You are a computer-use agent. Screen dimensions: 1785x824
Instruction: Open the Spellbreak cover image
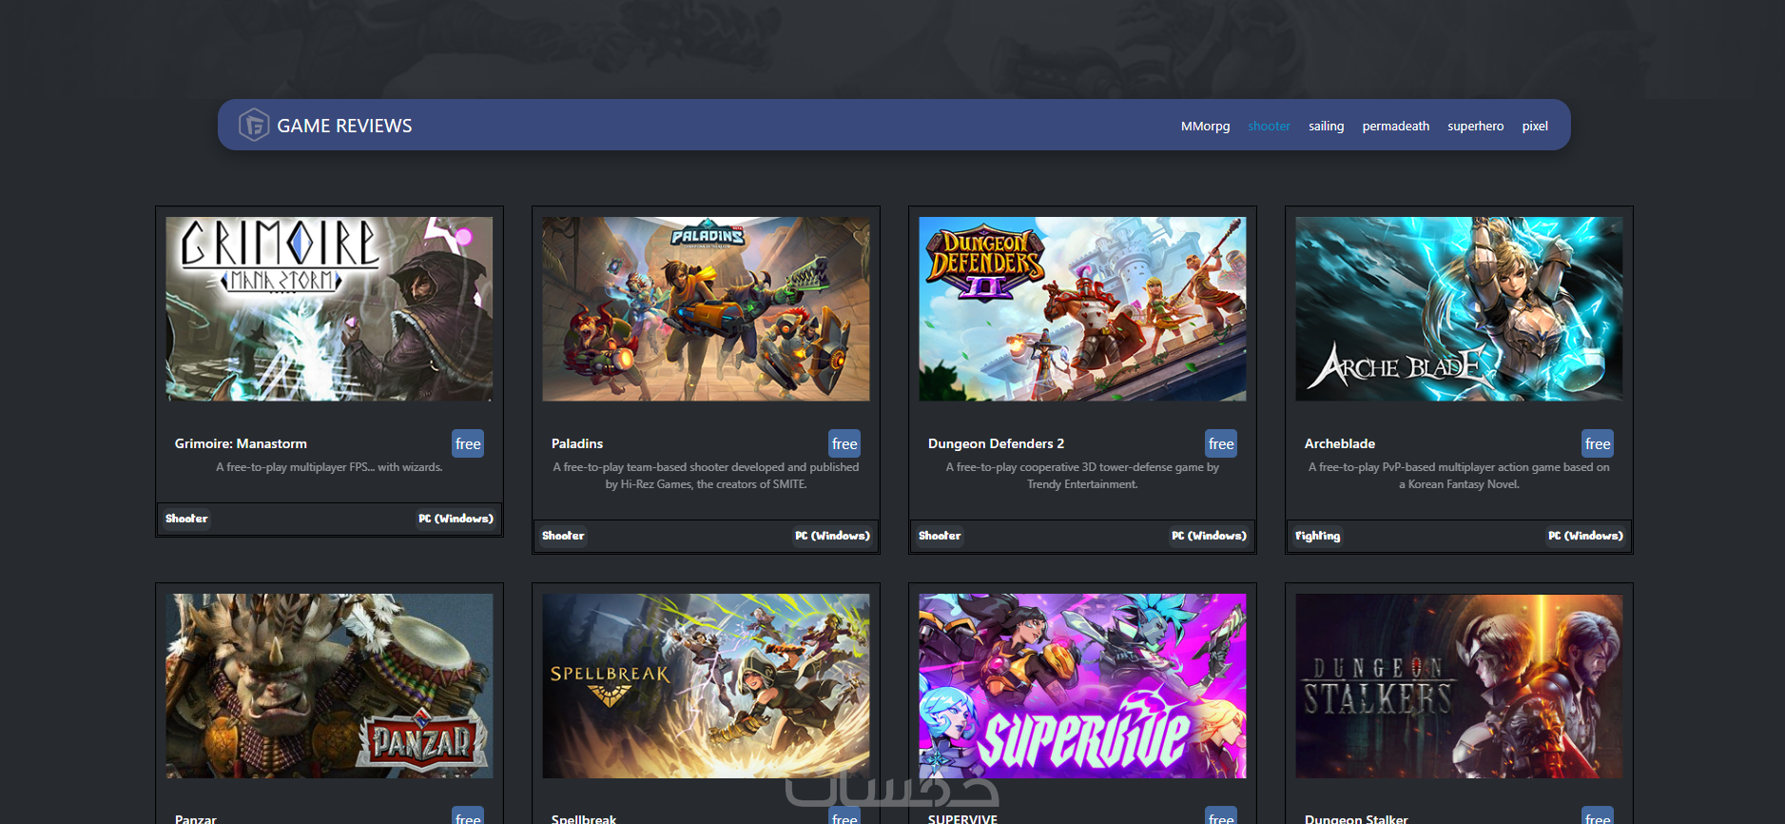tap(706, 686)
